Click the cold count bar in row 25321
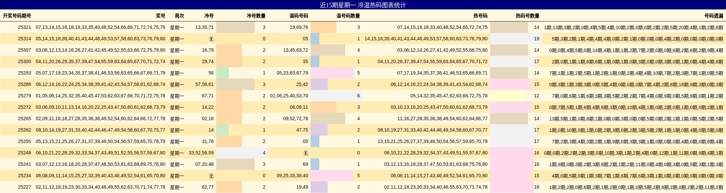Viewport: 726px width, 193px height. click(235, 27)
